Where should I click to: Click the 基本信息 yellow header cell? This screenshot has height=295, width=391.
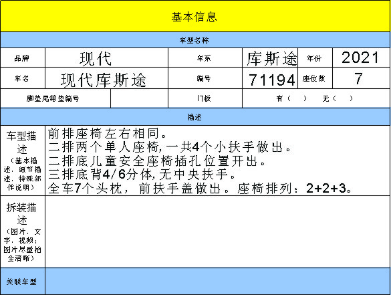click(x=195, y=16)
